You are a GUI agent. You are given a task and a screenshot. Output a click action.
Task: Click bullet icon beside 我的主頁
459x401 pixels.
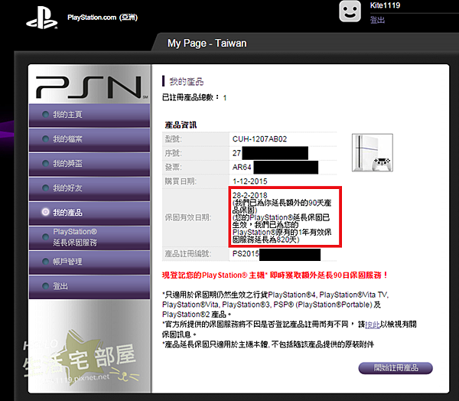[45, 114]
